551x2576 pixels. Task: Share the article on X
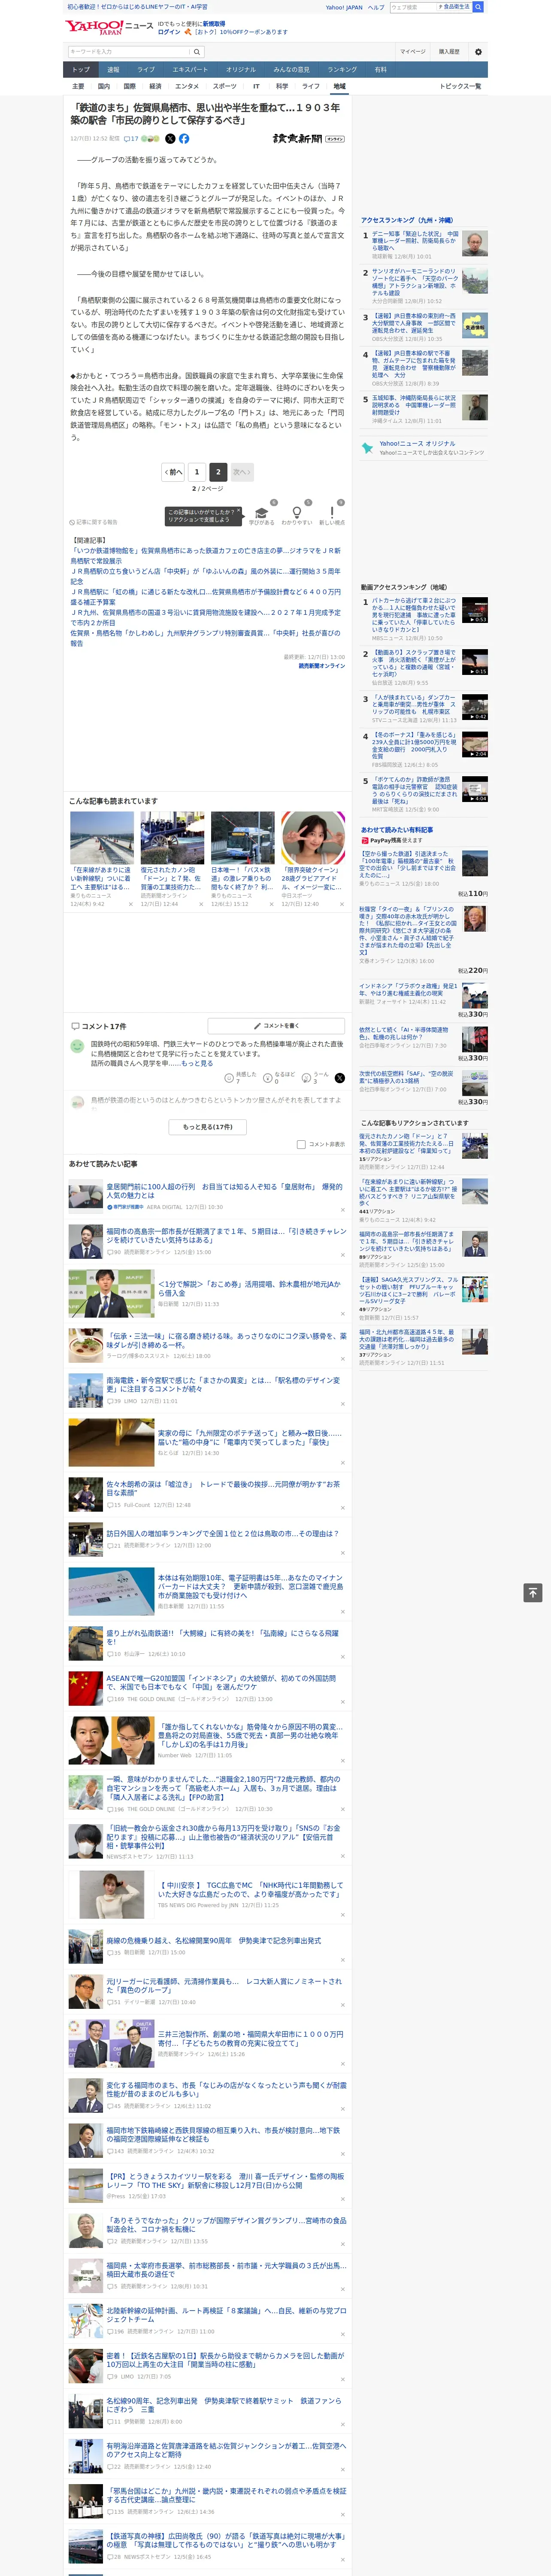pos(170,139)
